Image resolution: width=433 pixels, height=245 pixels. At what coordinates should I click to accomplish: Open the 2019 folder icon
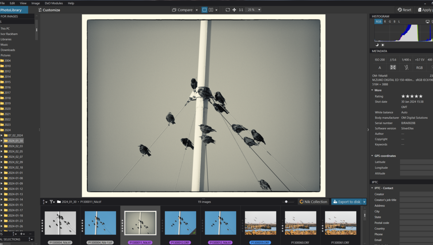click(2, 103)
